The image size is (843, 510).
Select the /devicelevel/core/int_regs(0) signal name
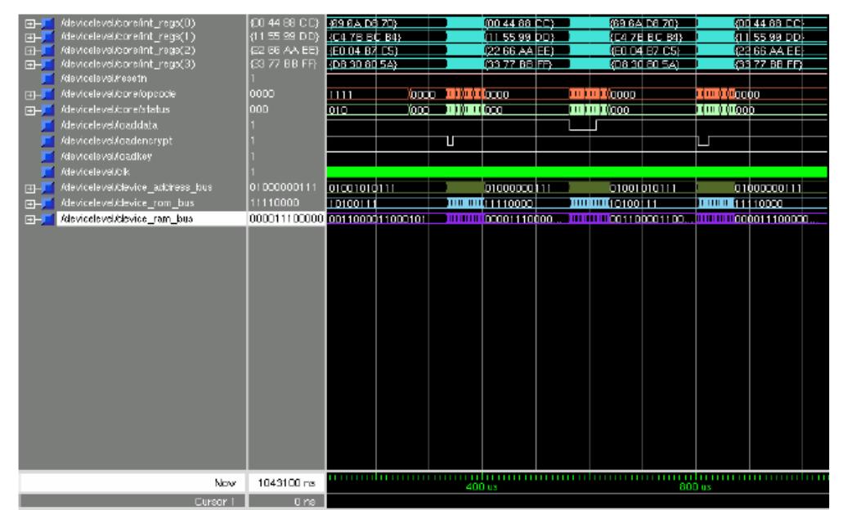click(x=128, y=23)
